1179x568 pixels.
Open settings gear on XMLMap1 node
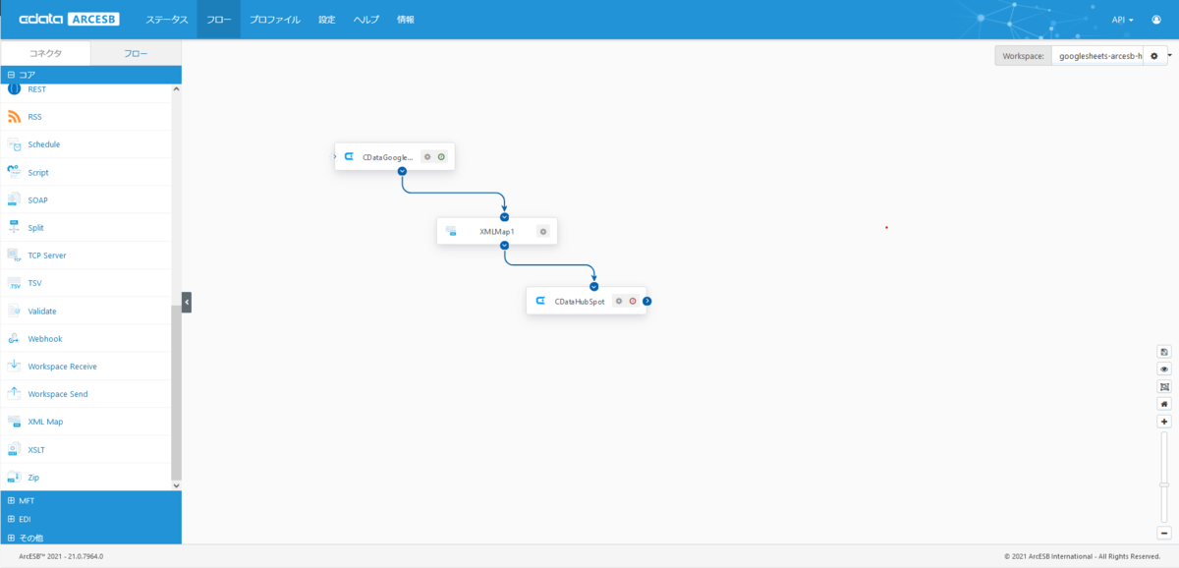[x=542, y=231]
